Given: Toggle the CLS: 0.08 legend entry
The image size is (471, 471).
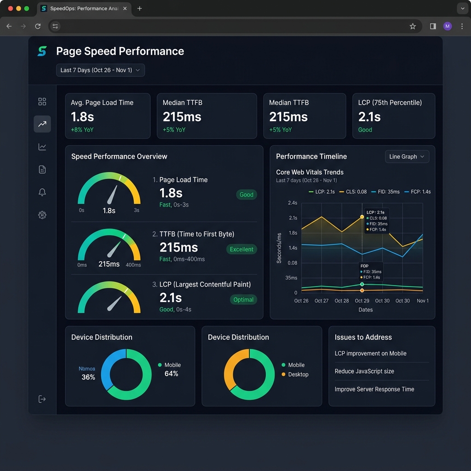Looking at the screenshot, I should pyautogui.click(x=353, y=192).
